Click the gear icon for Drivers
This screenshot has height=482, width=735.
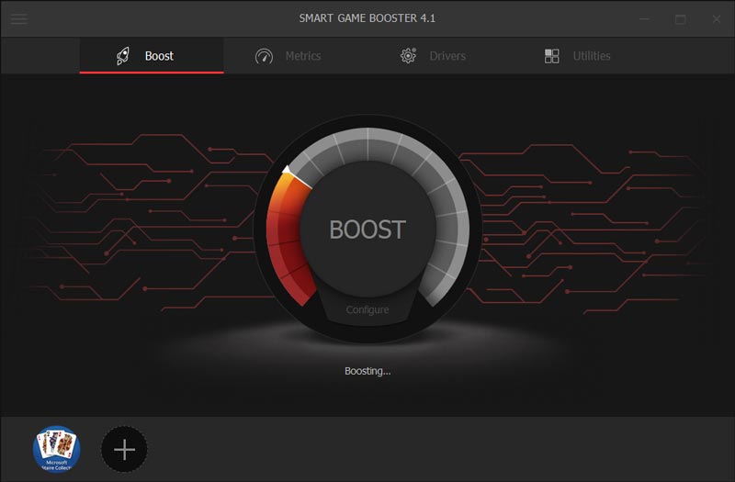tap(408, 56)
